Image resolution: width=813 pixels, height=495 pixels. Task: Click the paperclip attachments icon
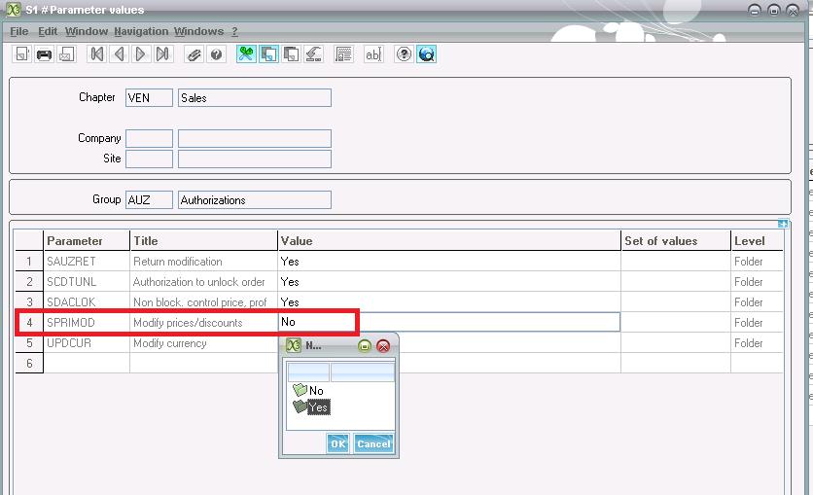[x=194, y=54]
